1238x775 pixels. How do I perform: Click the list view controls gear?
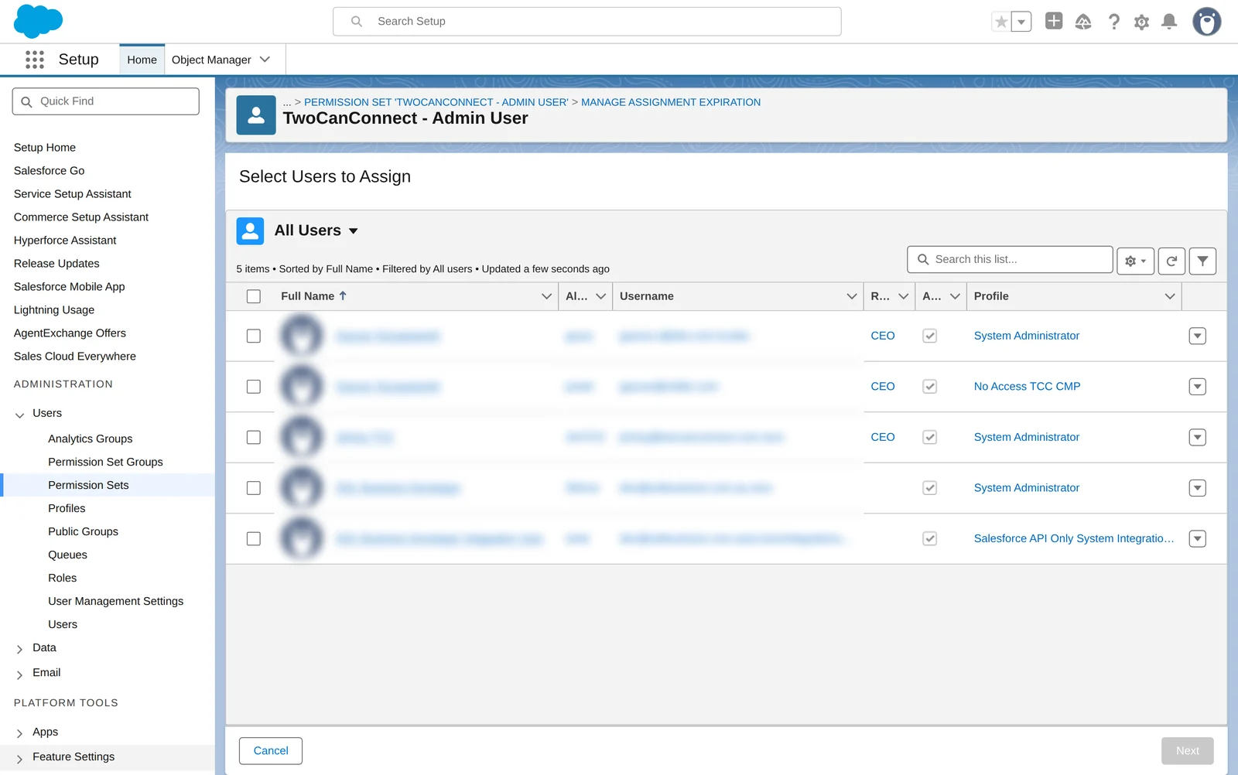click(x=1135, y=261)
